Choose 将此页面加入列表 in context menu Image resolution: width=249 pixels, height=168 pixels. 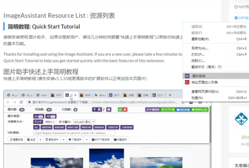pos(216,83)
